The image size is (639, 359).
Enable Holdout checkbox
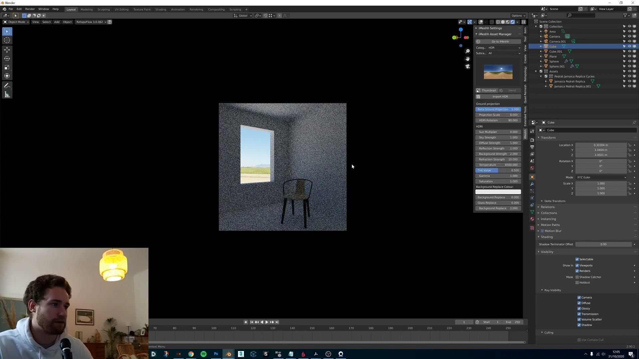point(577,283)
